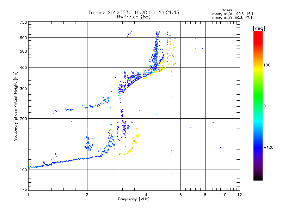The width and height of the screenshot is (282, 212).
Task: Click the small blue echo cluster above 600 km
Action: [129, 34]
